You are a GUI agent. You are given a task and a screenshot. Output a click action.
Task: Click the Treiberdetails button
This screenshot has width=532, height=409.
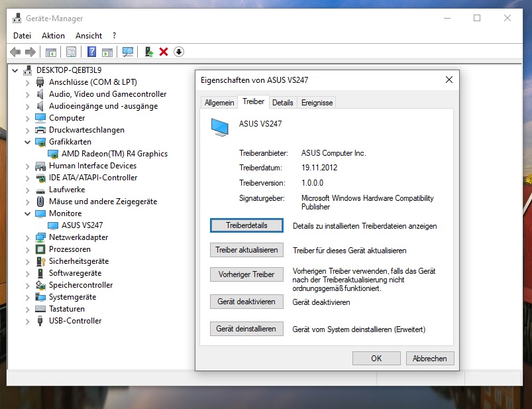coord(246,225)
